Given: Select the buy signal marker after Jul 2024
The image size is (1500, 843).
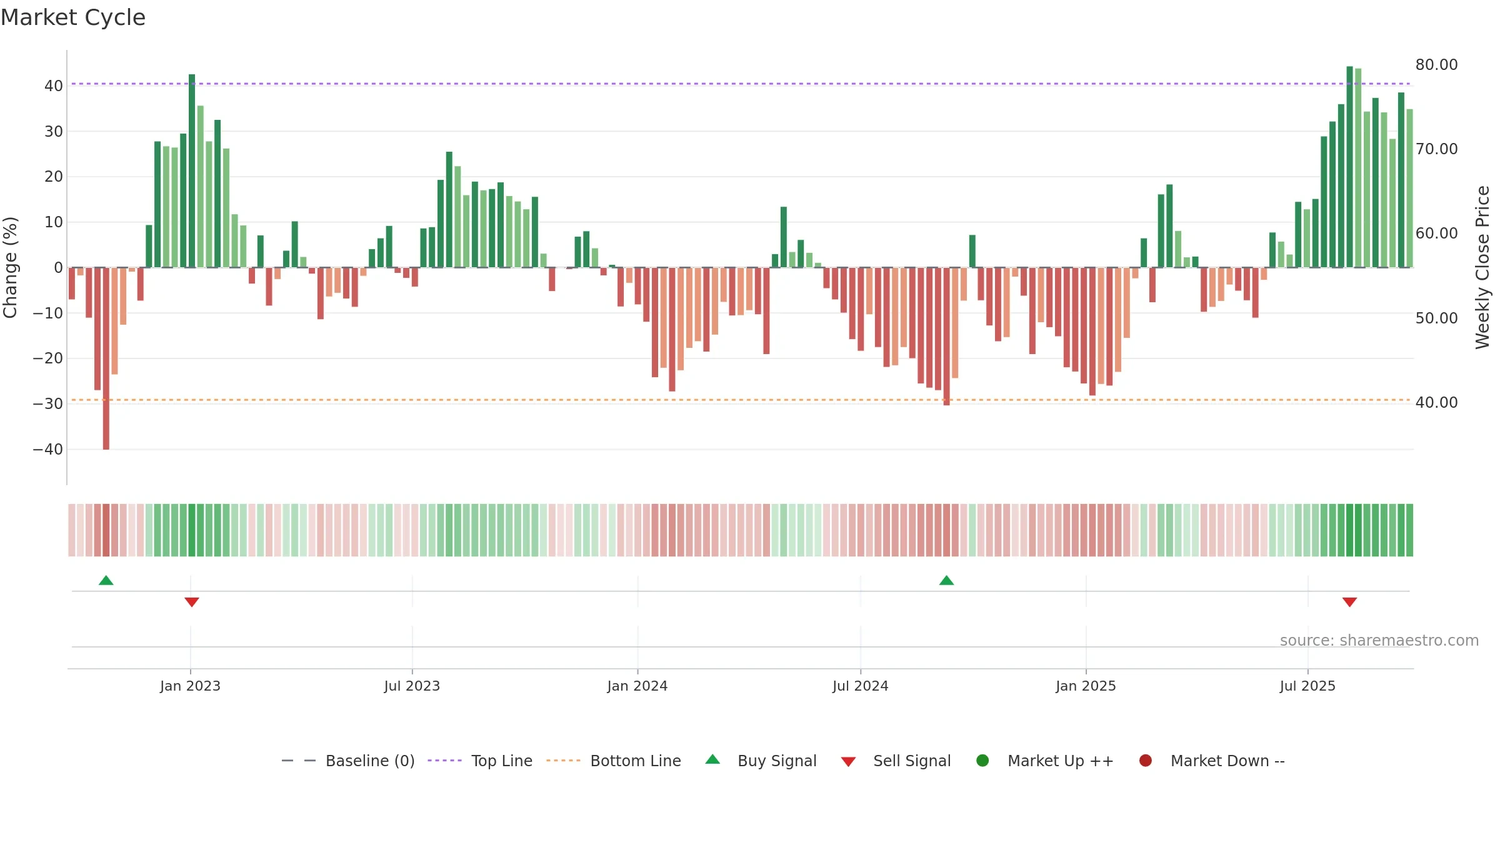Looking at the screenshot, I should (947, 581).
